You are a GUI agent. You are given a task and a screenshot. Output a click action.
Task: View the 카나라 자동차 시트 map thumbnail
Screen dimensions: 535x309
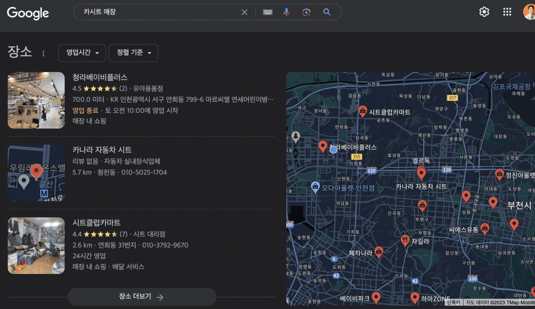36,173
